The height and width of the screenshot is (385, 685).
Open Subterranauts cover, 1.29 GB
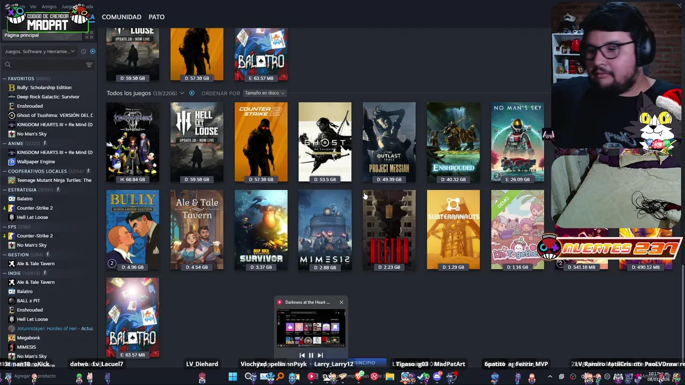(453, 230)
